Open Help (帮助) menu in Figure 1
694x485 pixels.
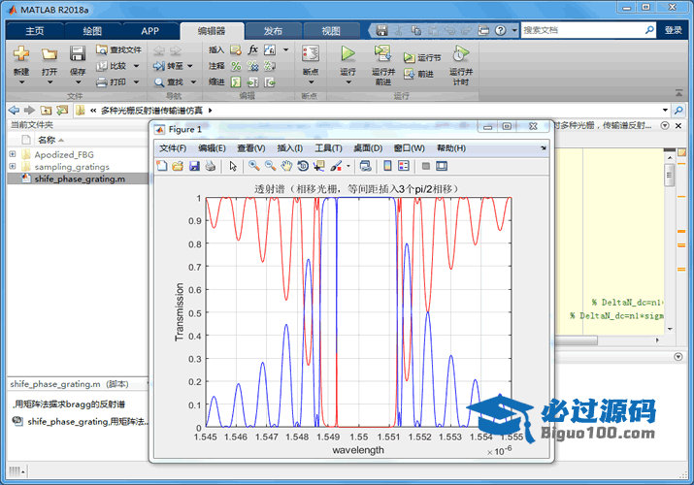tap(451, 148)
